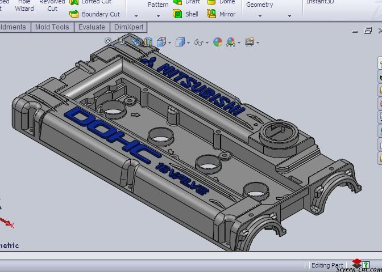Select the Zoom to Area magnifier icon
The width and height of the screenshot is (382, 272).
(122, 42)
